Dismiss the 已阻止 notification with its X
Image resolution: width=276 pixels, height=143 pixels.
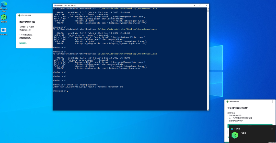pos(272,129)
